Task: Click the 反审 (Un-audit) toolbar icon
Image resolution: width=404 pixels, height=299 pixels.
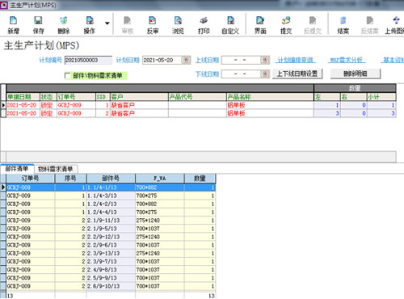Action: (153, 25)
